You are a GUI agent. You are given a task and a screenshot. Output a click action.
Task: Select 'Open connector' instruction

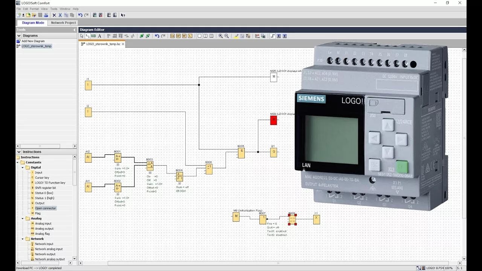[x=45, y=208]
